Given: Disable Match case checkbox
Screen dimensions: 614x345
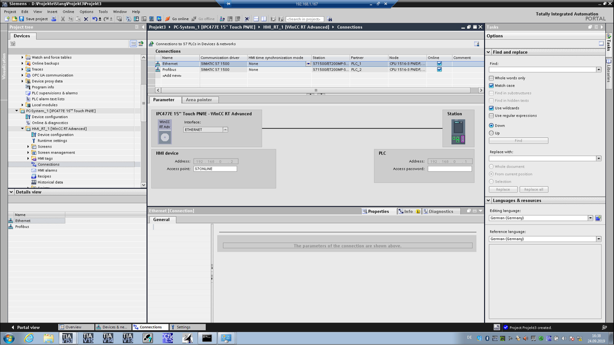Looking at the screenshot, I should tap(491, 85).
